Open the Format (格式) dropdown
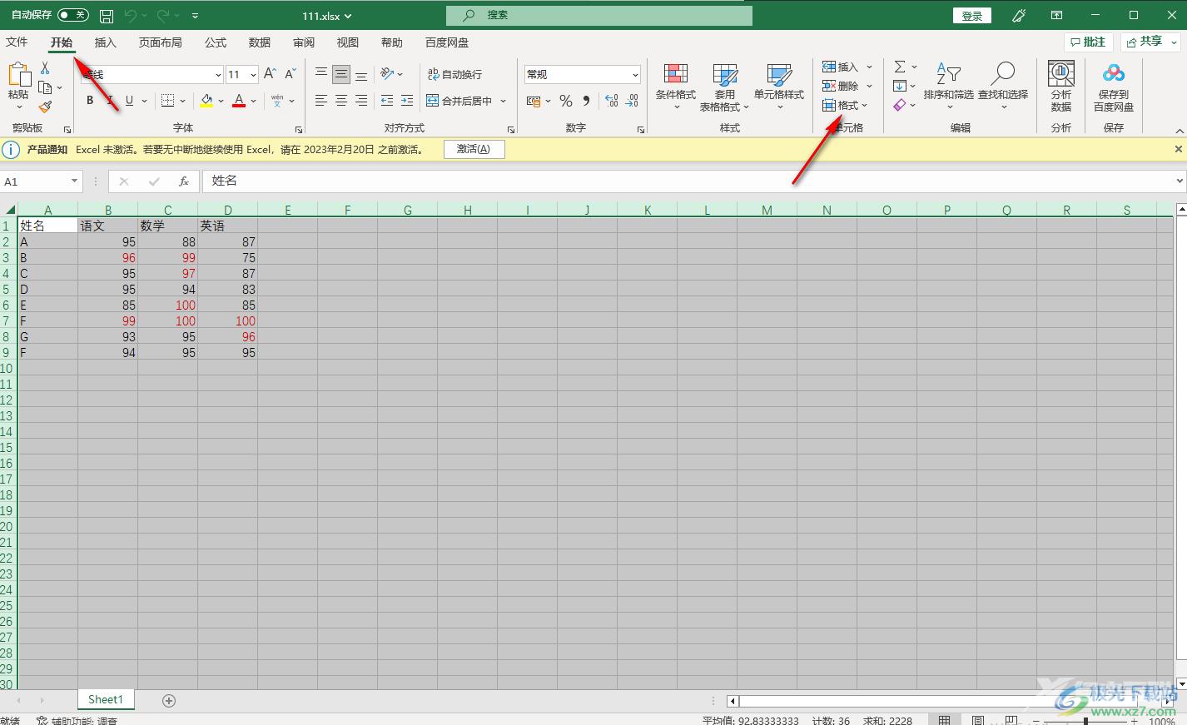Screen dimensions: 1187x725 pos(845,106)
